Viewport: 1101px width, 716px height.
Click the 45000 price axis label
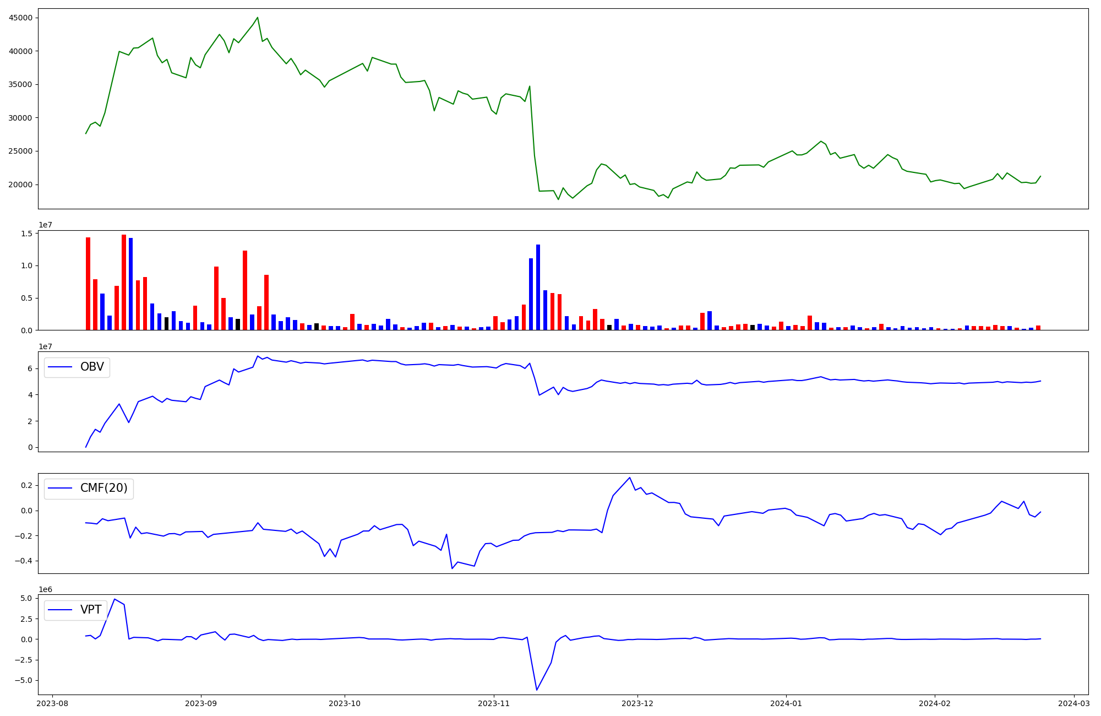(21, 18)
